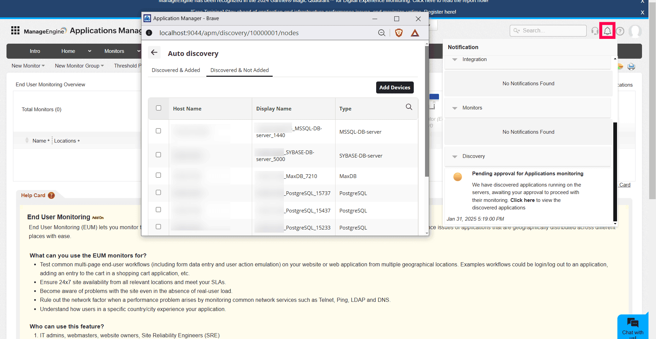This screenshot has width=656, height=339.
Task: Open the apps grid launcher icon
Action: pos(15,30)
